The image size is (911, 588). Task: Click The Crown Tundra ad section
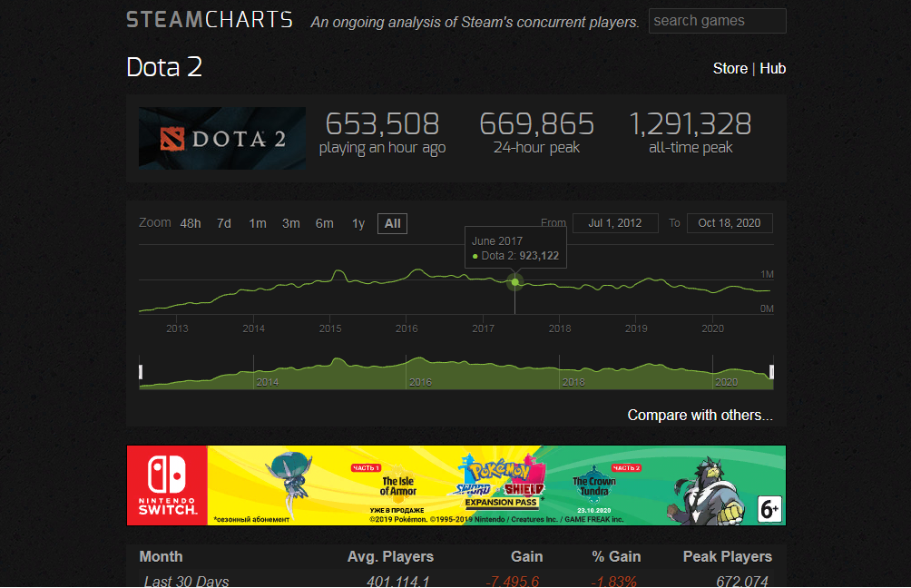tap(595, 487)
